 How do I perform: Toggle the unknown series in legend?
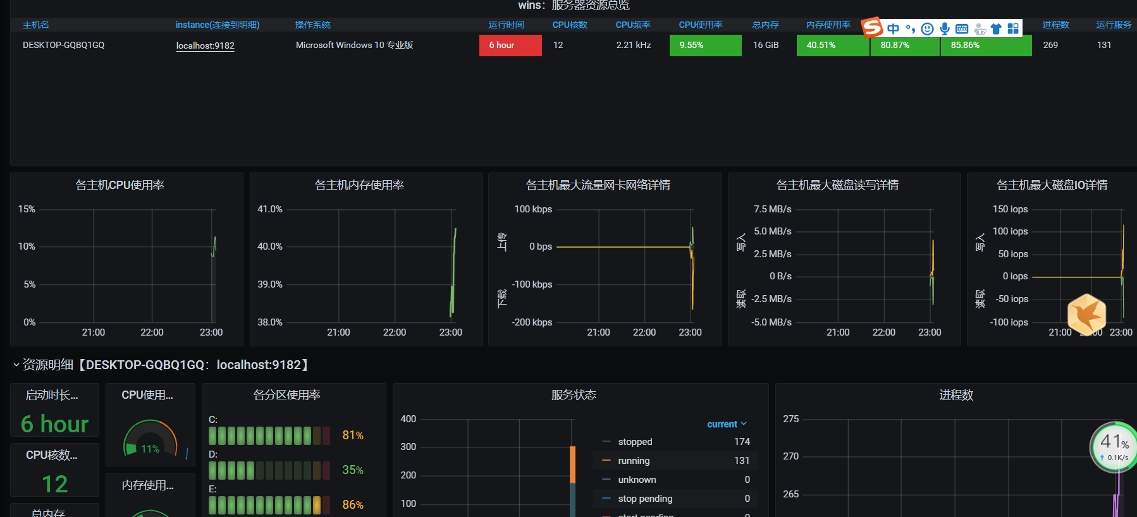(x=637, y=480)
